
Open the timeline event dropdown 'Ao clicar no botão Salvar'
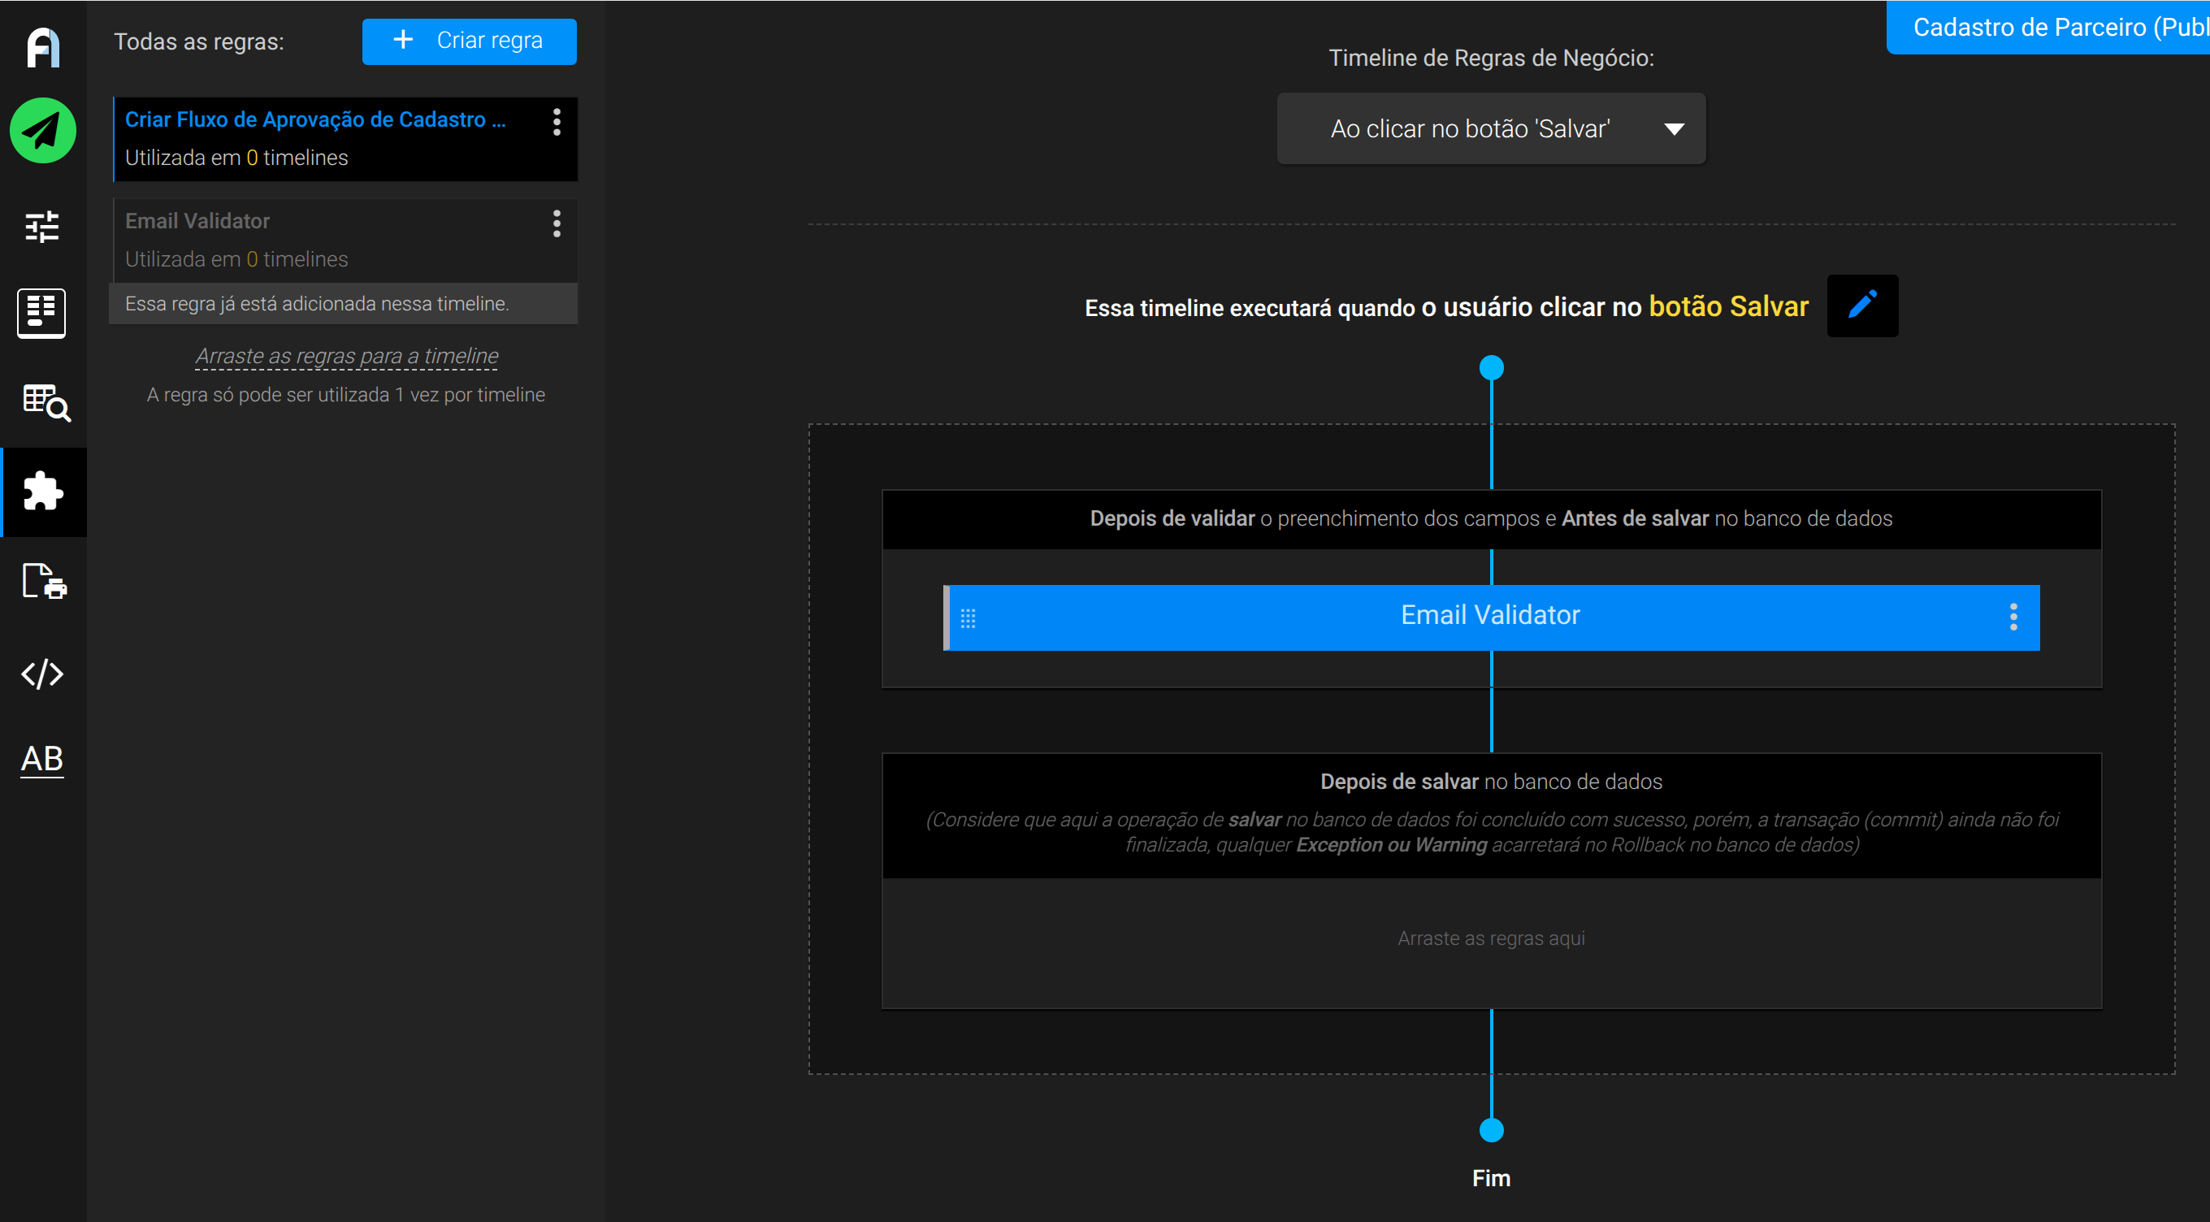(x=1491, y=128)
